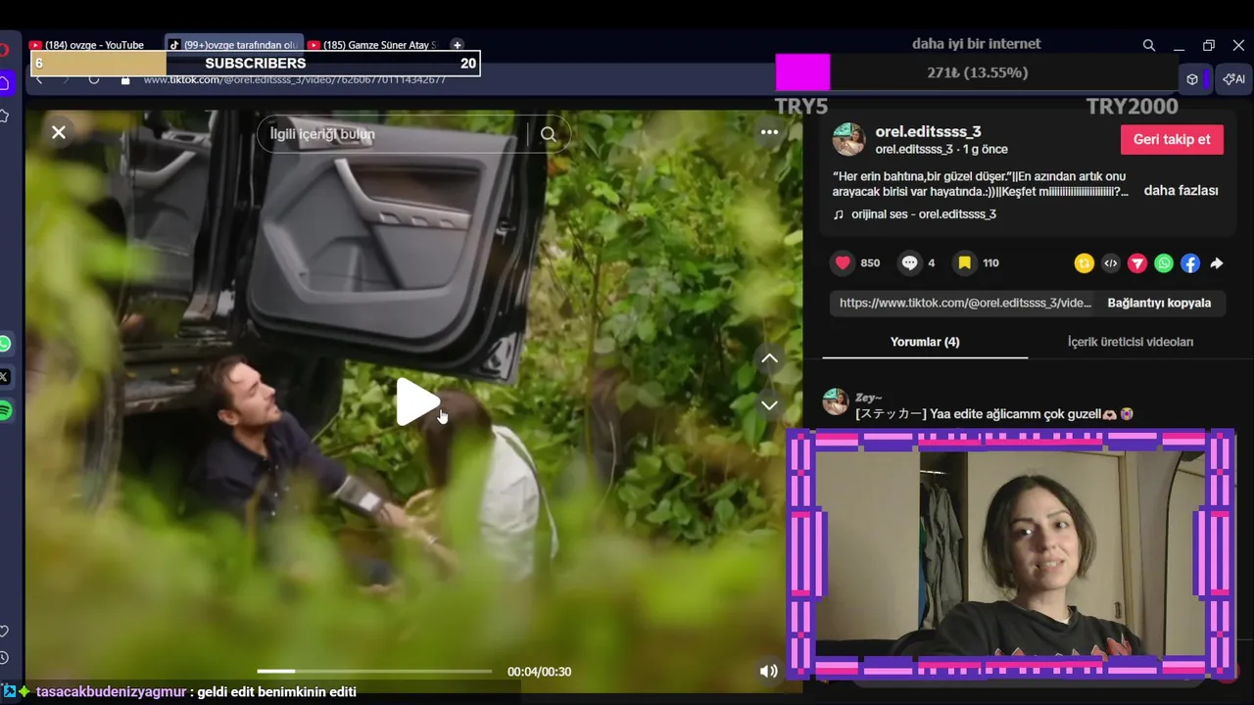
Task: Get embed code with </> icon
Action: [x=1110, y=262]
